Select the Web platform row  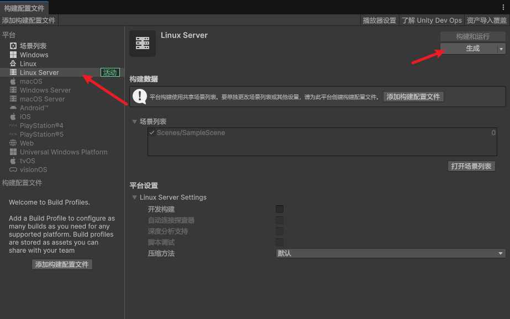pyautogui.click(x=62, y=143)
